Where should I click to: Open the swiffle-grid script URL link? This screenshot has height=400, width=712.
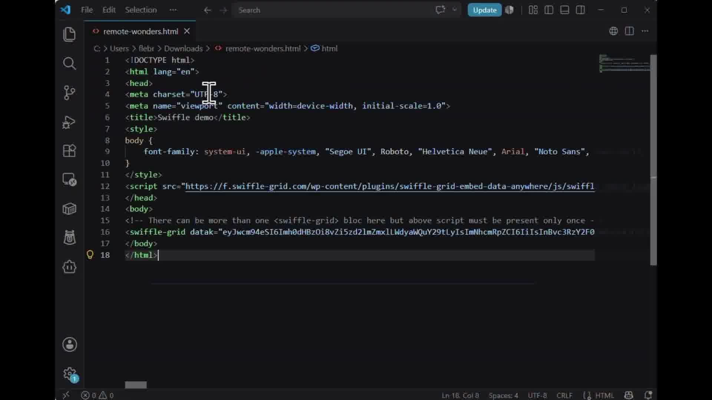click(390, 186)
